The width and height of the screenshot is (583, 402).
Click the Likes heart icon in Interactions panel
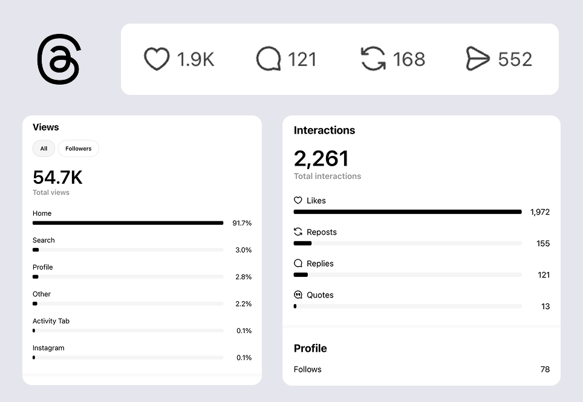tap(298, 200)
